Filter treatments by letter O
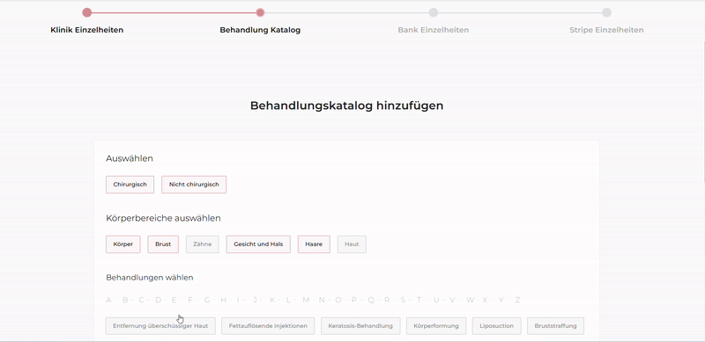Viewport: 705px width, 342px height. (338, 300)
